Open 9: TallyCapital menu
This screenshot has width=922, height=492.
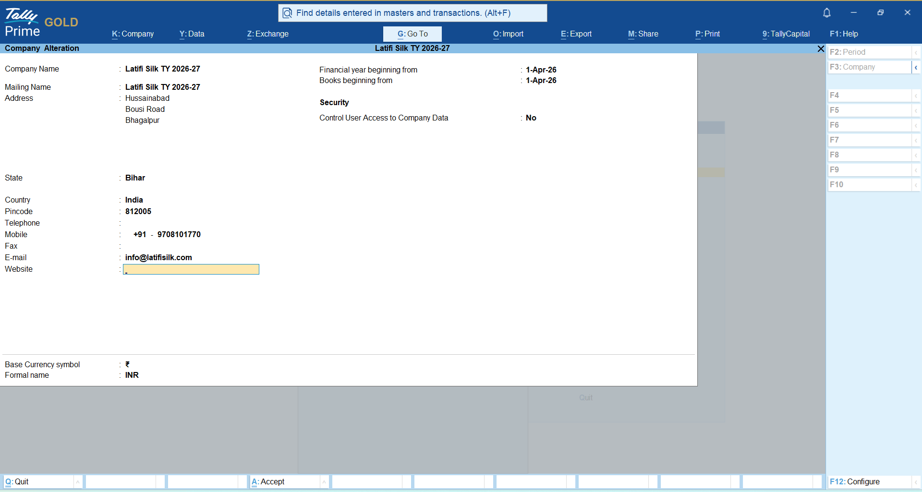tap(786, 34)
